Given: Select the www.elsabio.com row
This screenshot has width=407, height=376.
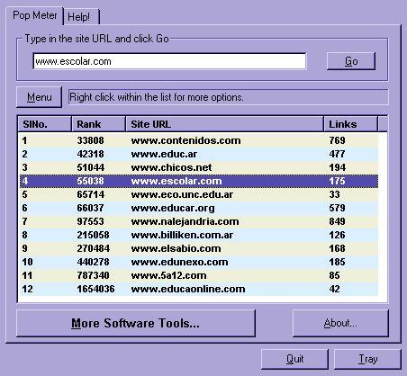Looking at the screenshot, I should tap(199, 248).
